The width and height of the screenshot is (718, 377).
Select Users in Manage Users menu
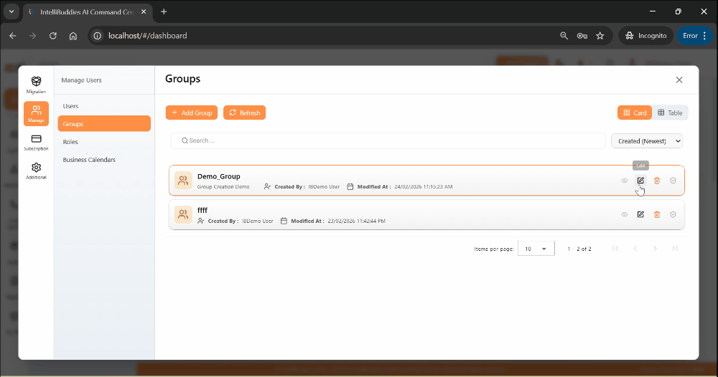70,106
